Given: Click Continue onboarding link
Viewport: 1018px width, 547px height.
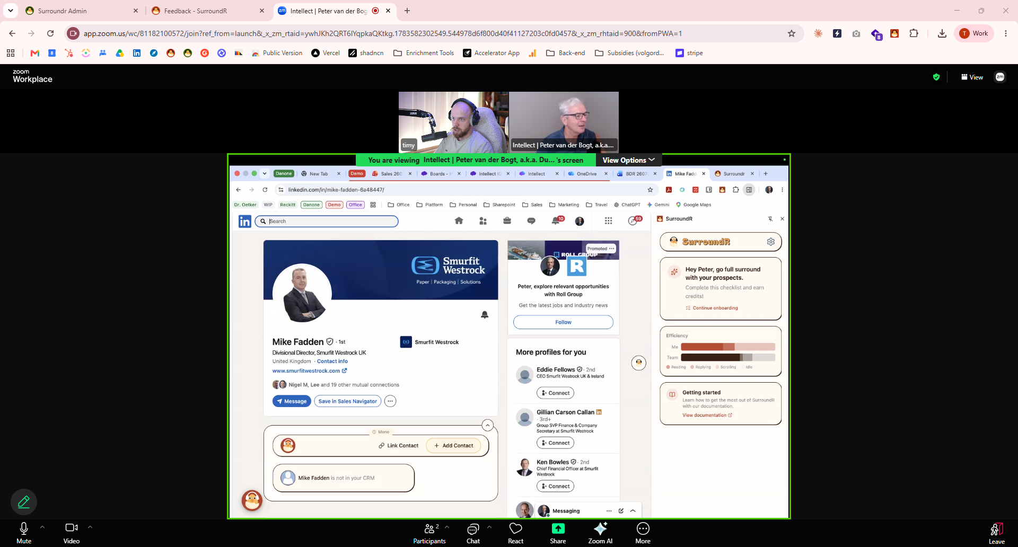Looking at the screenshot, I should [712, 308].
